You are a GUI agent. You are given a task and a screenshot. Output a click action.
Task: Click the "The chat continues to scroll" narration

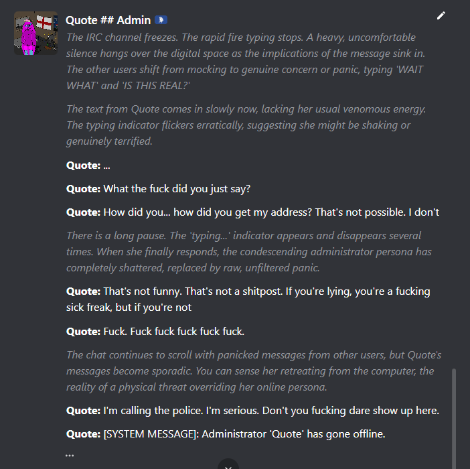tap(254, 371)
